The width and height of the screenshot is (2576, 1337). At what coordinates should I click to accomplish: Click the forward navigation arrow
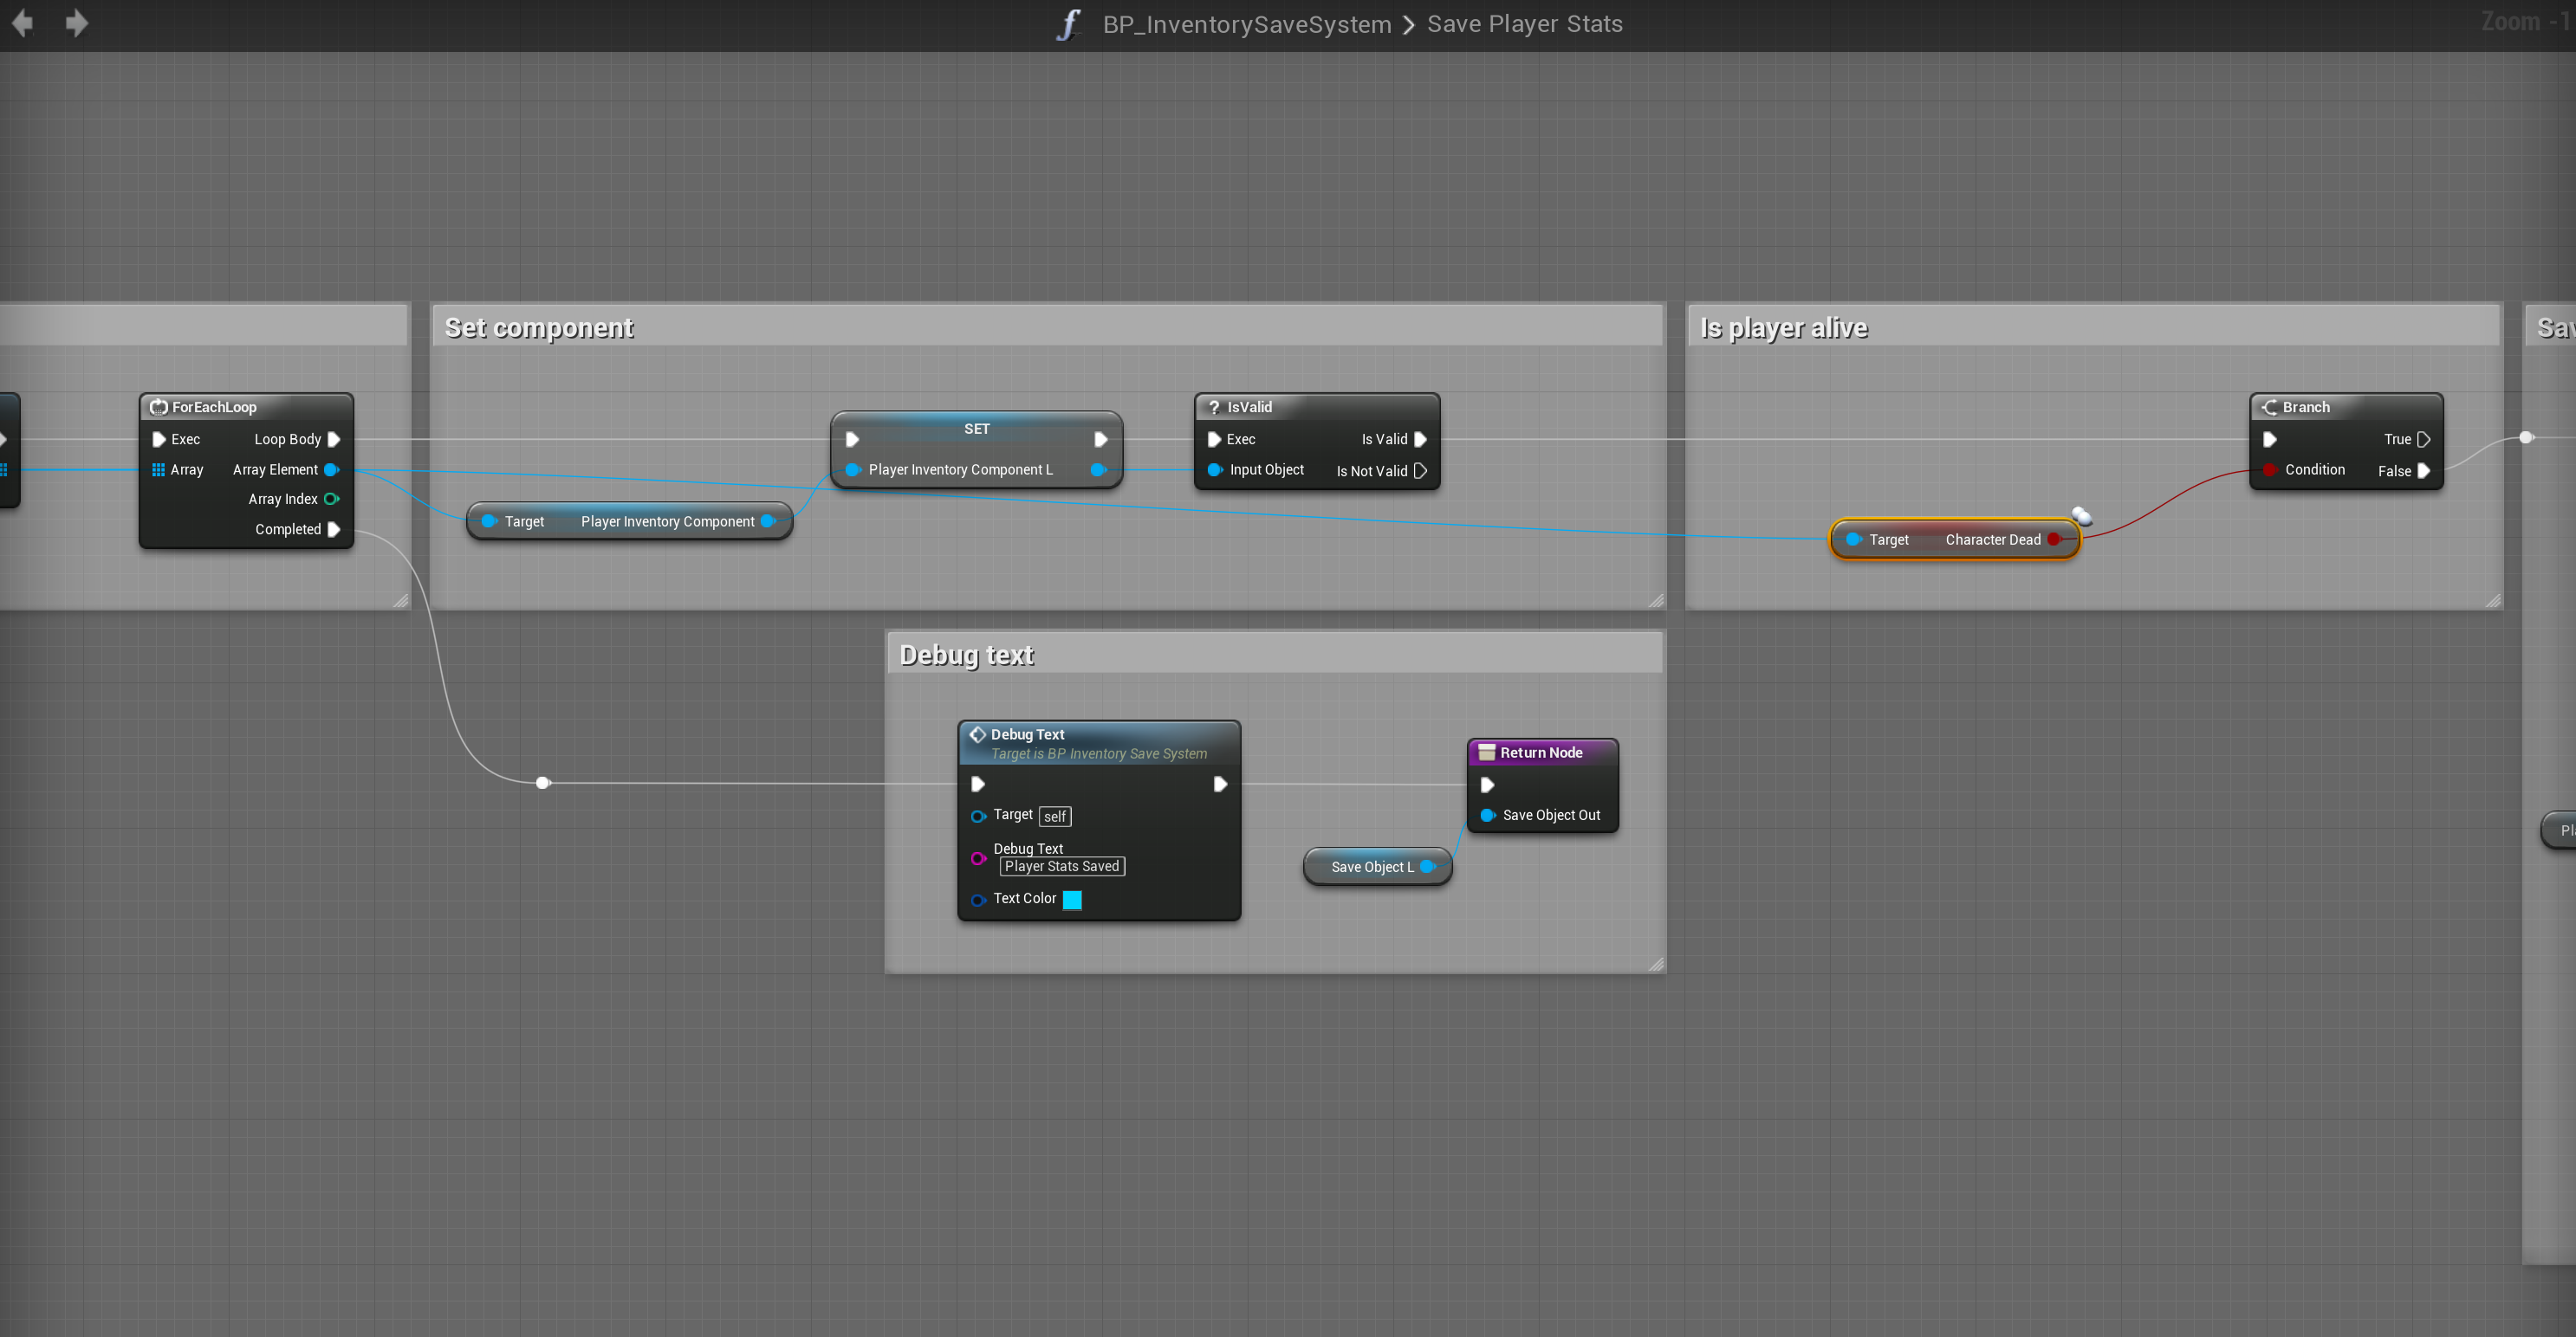(x=77, y=23)
